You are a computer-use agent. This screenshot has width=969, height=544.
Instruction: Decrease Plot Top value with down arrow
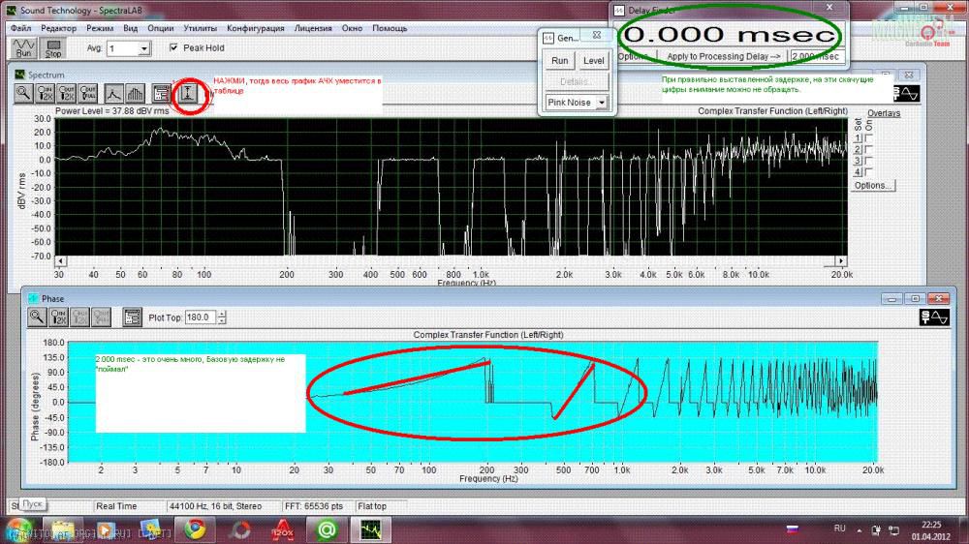point(222,321)
